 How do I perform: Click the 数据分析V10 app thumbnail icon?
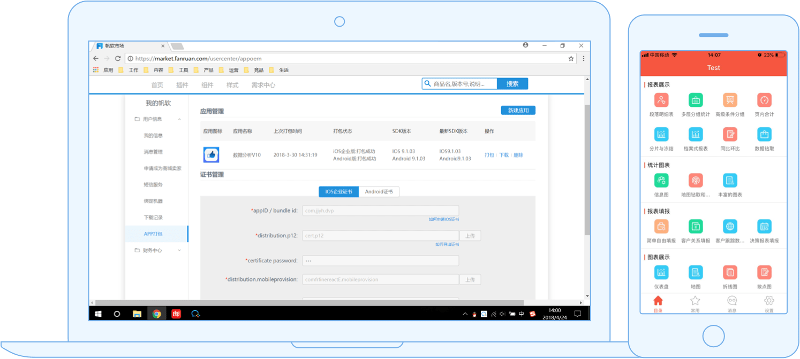tap(212, 155)
